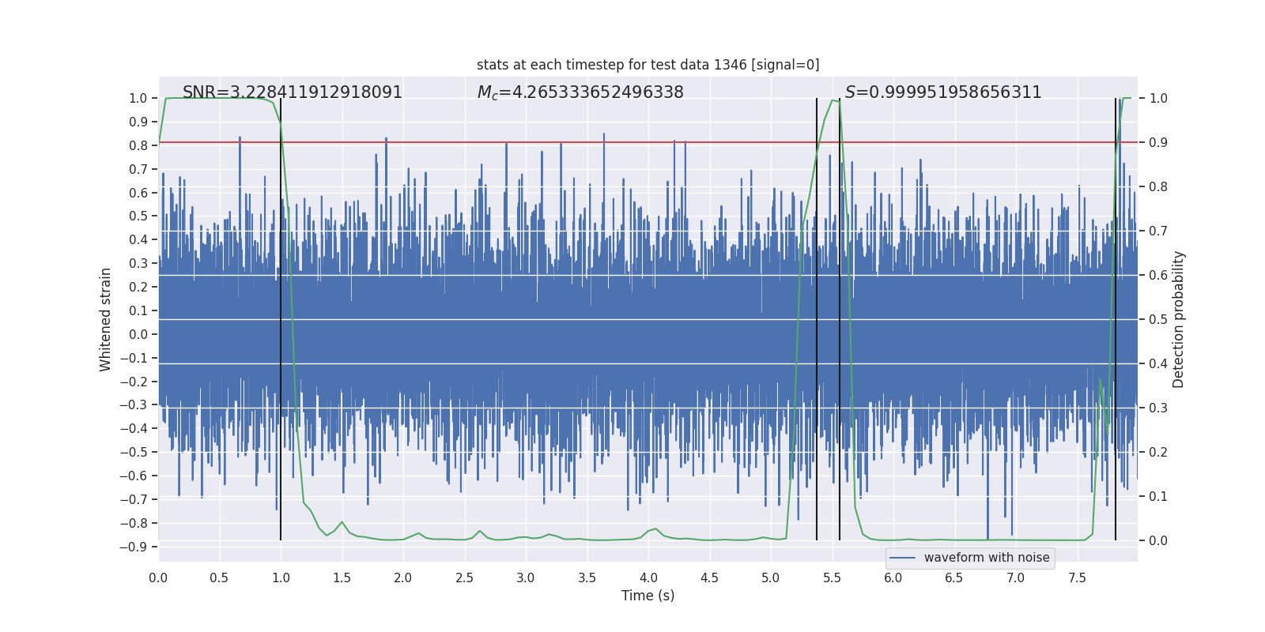This screenshot has height=632, width=1265.
Task: Click the plot title mentioning test data 1346
Action: point(648,65)
